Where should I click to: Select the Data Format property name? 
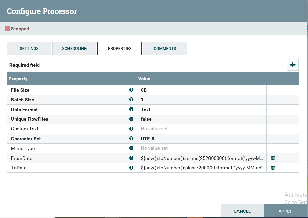24,110
